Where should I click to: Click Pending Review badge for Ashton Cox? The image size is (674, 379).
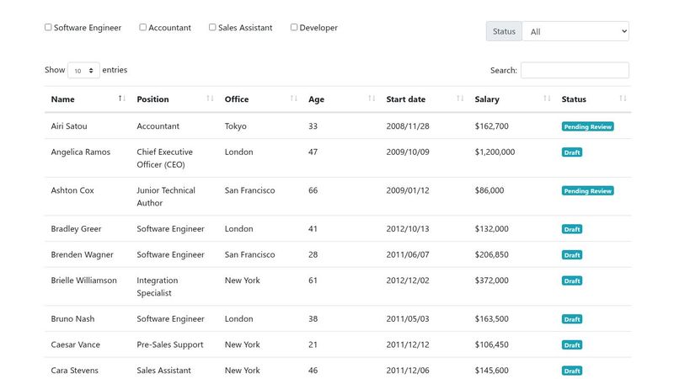(x=587, y=191)
